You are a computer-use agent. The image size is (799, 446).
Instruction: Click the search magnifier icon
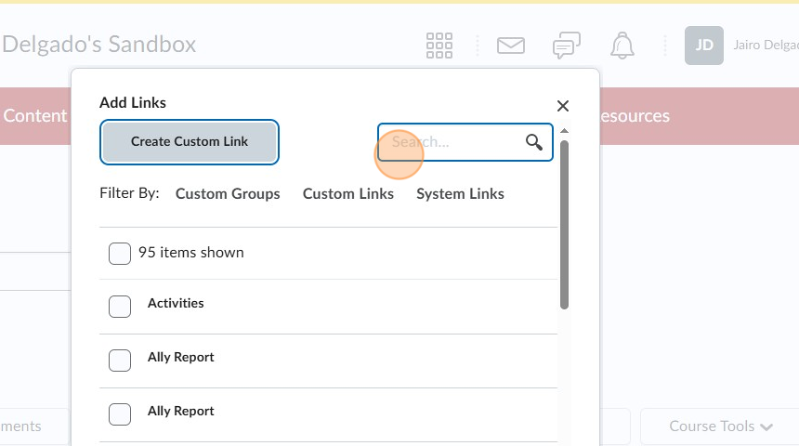tap(534, 142)
